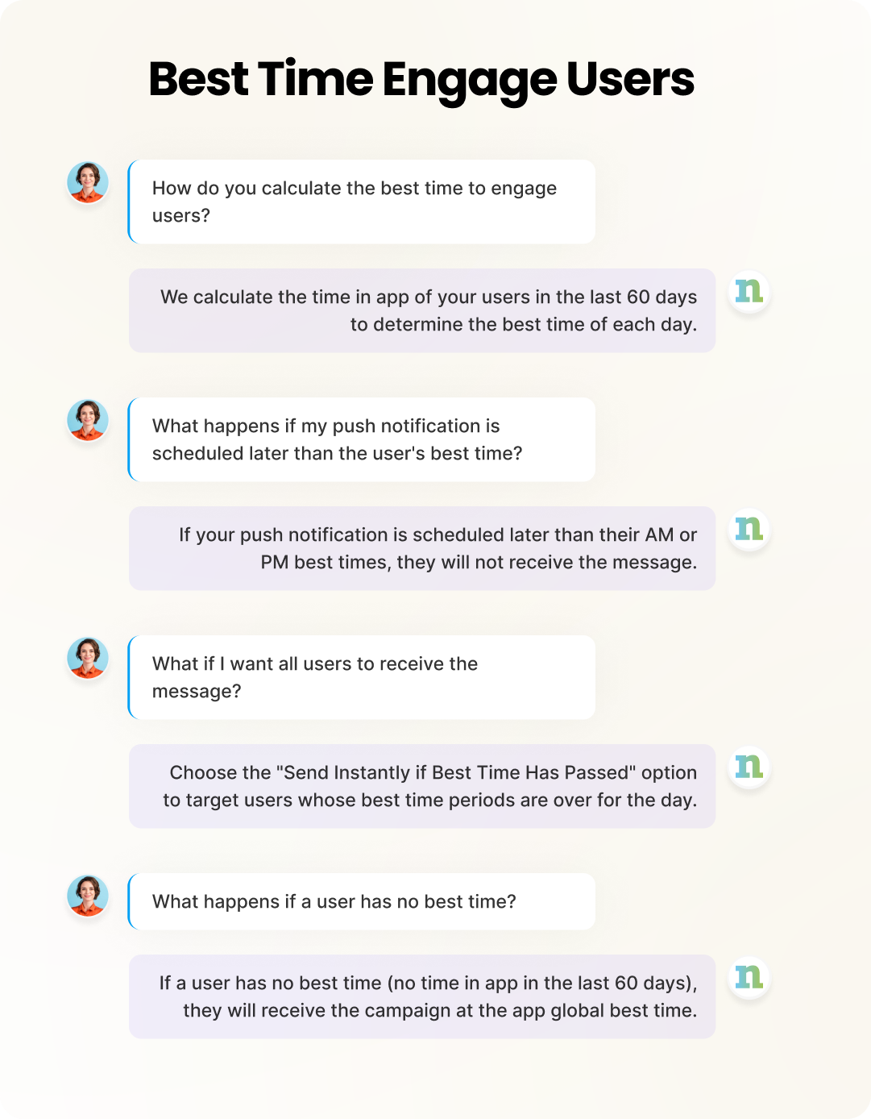The width and height of the screenshot is (871, 1119).
Task: Click the 'n' logo beside 60 days answer
Action: (x=749, y=291)
